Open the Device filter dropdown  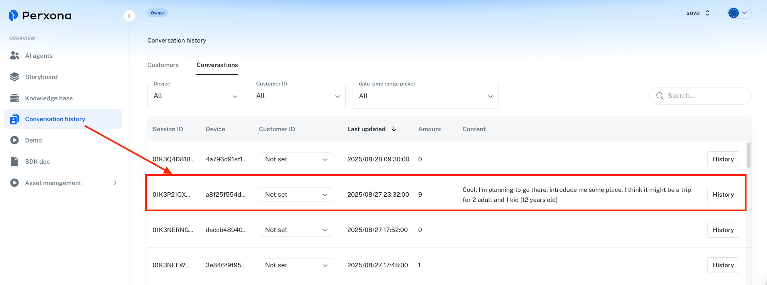coord(195,96)
